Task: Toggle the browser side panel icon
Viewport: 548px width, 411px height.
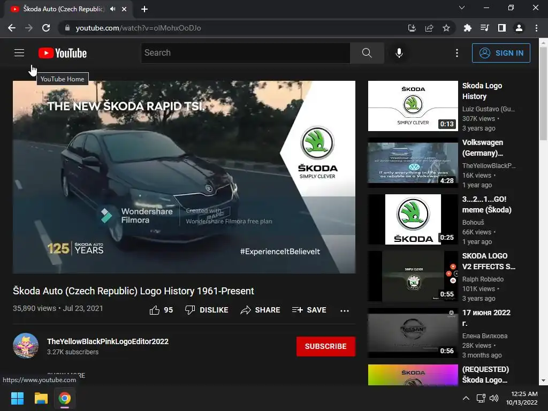Action: (502, 28)
